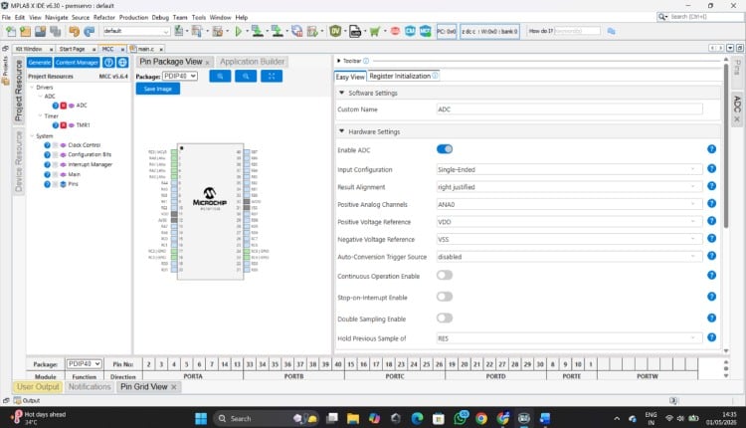The image size is (746, 428).
Task: Click the red remove icon for ADC driver
Action: tap(64, 106)
